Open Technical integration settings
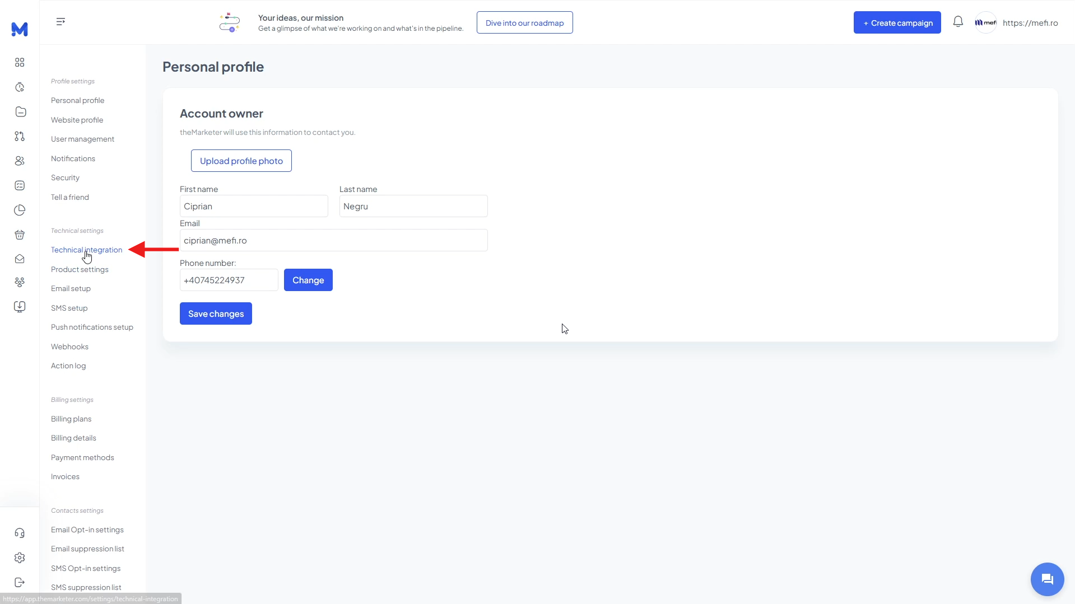This screenshot has width=1075, height=604. tap(86, 250)
